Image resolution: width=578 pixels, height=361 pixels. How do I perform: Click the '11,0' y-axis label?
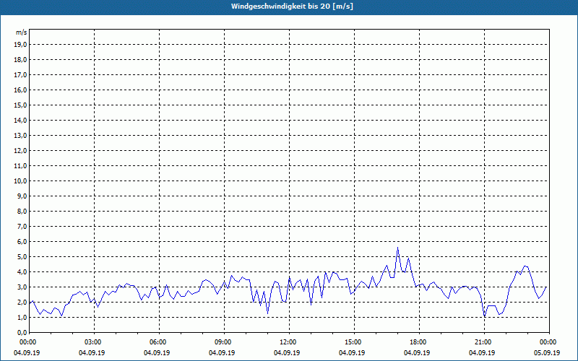21,166
